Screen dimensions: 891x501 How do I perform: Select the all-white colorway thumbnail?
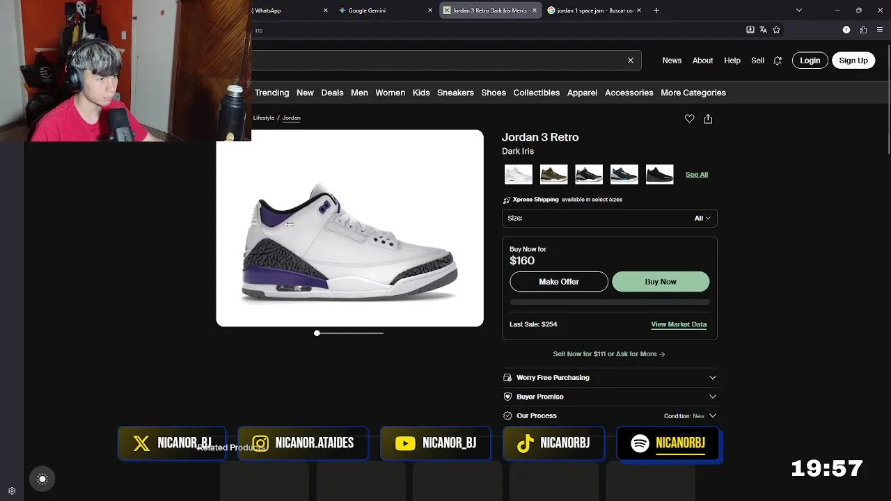[519, 175]
